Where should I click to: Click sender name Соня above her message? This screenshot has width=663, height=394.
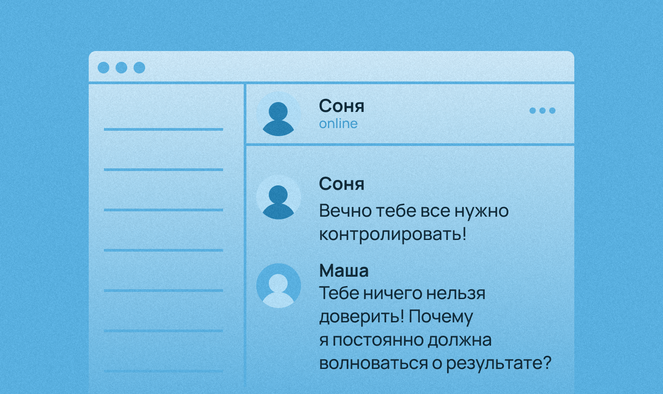(341, 184)
